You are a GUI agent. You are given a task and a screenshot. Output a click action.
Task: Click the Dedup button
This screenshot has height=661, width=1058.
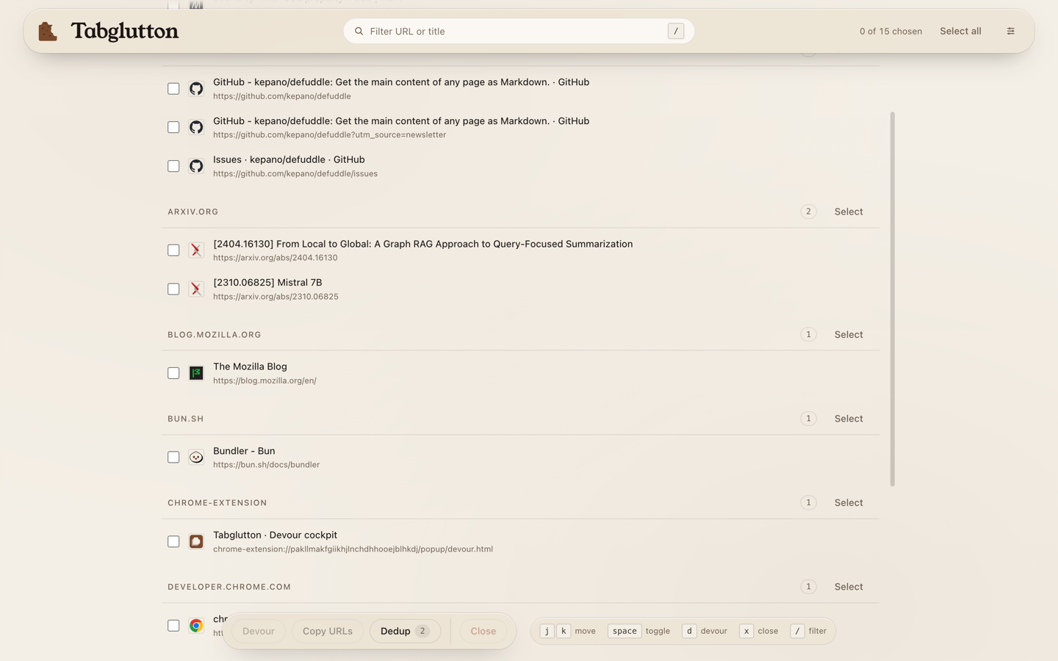[x=405, y=631]
